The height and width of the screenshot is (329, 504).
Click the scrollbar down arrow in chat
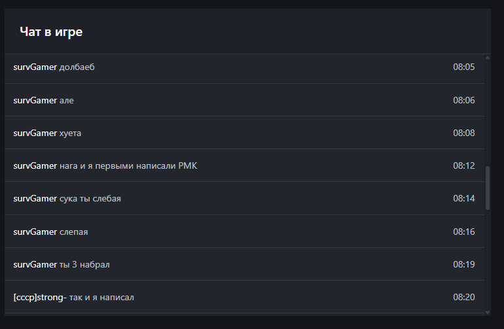coord(488,312)
